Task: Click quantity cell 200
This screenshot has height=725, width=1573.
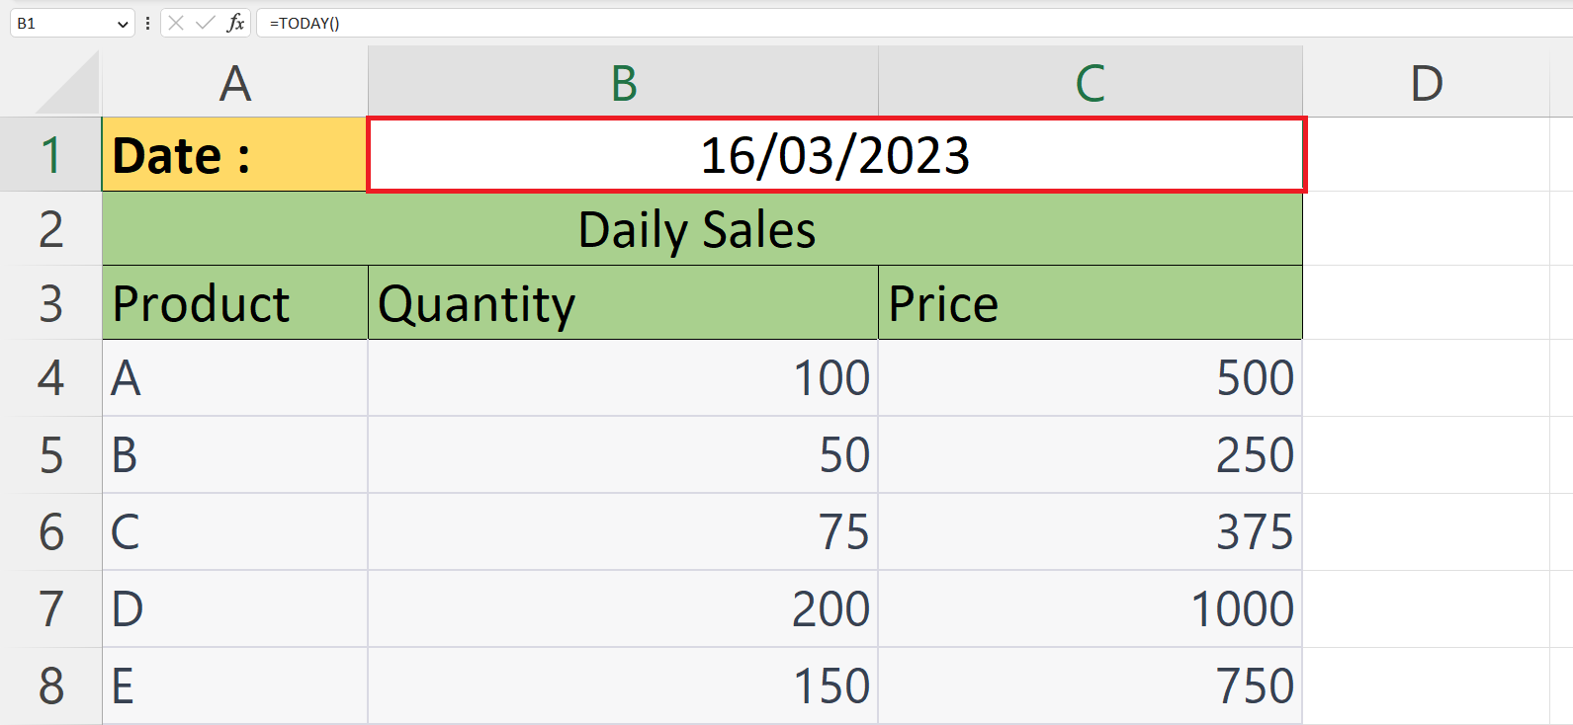Action: point(624,609)
